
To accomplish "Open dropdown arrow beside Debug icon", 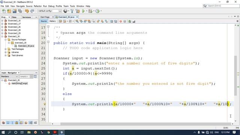I will point(94,11).
